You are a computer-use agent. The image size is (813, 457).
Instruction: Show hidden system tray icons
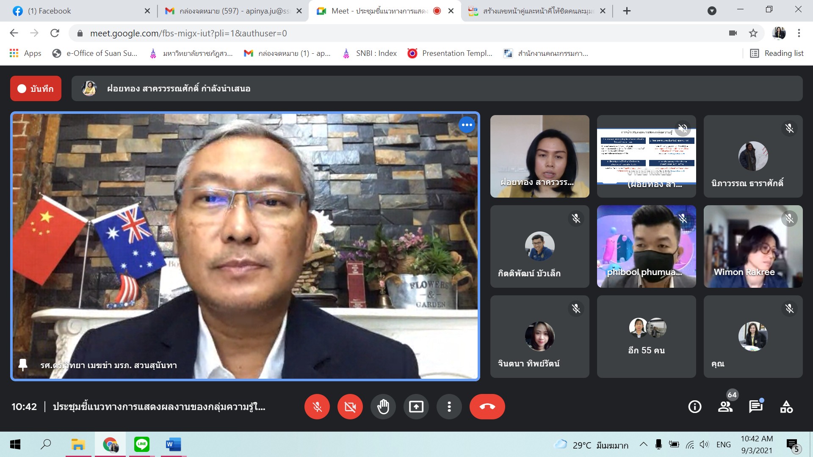[643, 444]
